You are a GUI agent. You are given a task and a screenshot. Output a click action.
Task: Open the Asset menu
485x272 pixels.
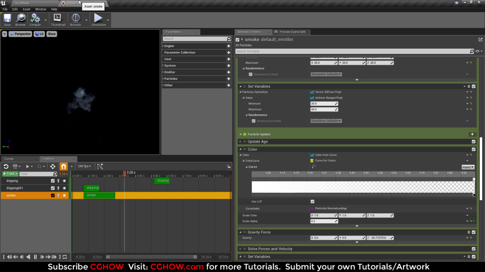tap(27, 9)
